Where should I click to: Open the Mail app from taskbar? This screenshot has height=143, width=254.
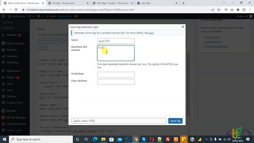[x=119, y=139]
